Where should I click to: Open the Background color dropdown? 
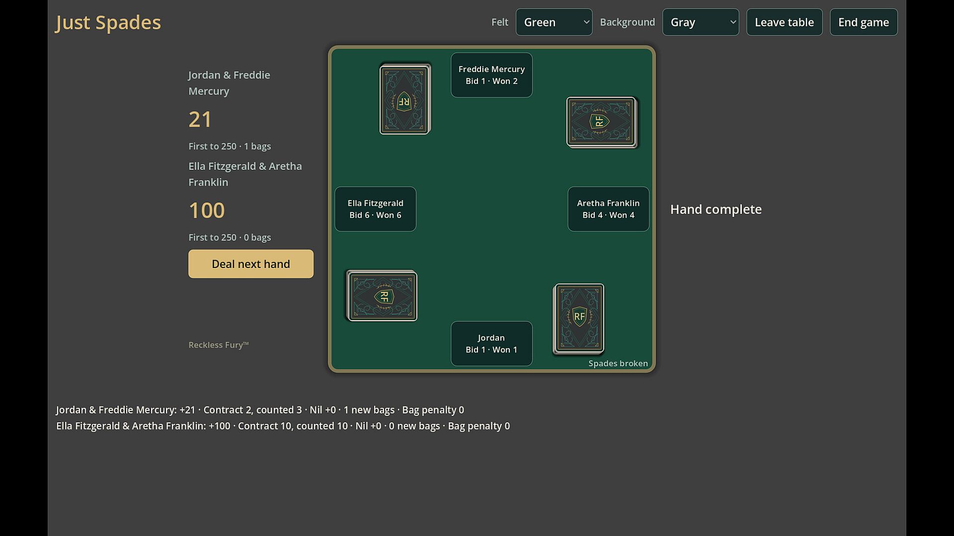point(701,22)
